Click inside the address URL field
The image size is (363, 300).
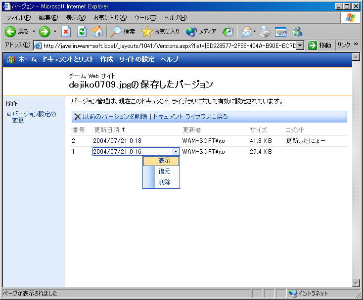[x=170, y=45]
